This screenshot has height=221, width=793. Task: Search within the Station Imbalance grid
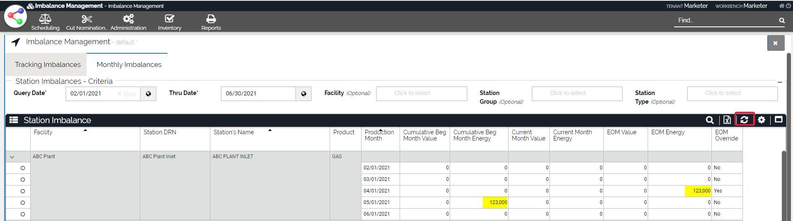pyautogui.click(x=709, y=120)
